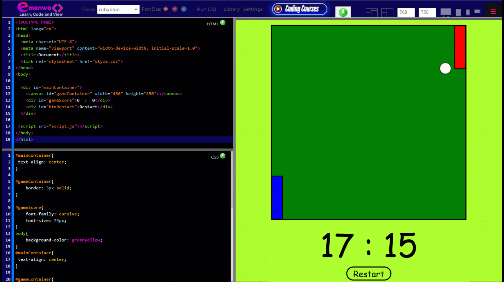Viewport: 504px width, 282px height.
Task: Open Settings in the top menu
Action: pyautogui.click(x=253, y=9)
